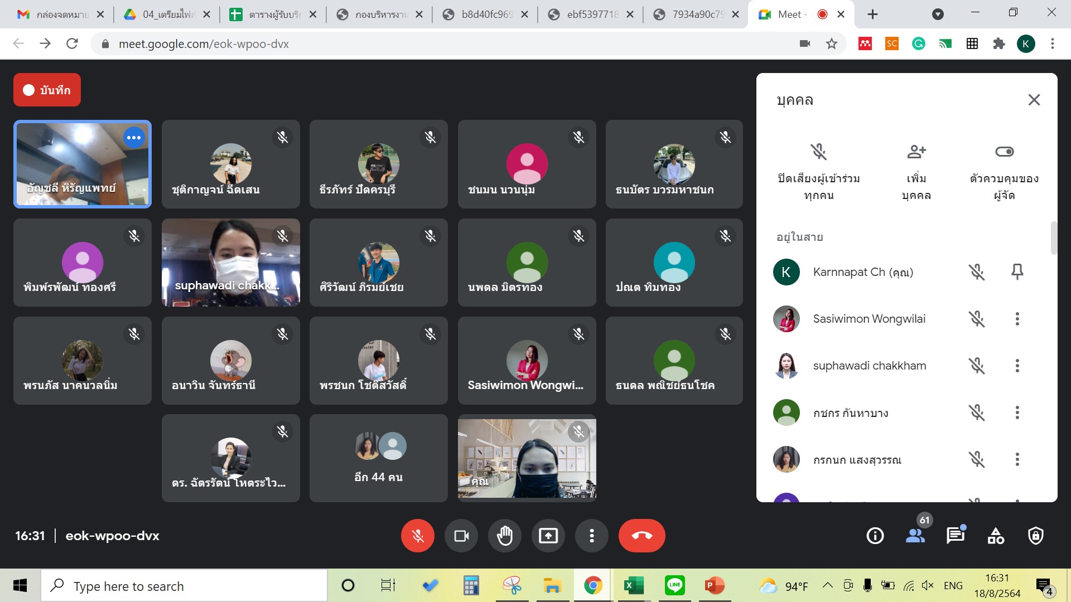Viewport: 1071px width, 602px height.
Task: Click the present screen button
Action: (x=548, y=536)
